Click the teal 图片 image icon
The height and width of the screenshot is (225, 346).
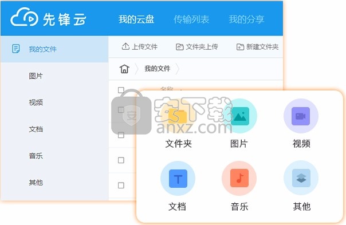(239, 116)
